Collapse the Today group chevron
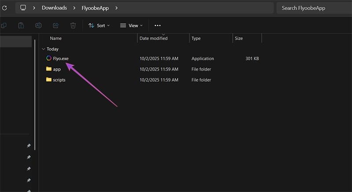 click(43, 49)
